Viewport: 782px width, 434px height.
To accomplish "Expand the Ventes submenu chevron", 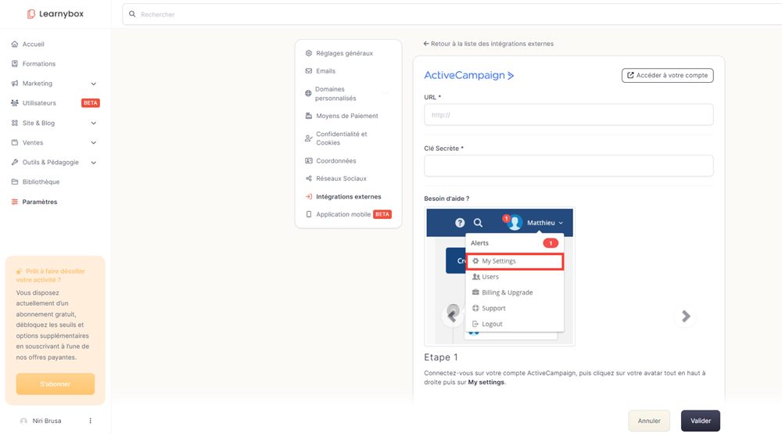I will pyautogui.click(x=94, y=143).
